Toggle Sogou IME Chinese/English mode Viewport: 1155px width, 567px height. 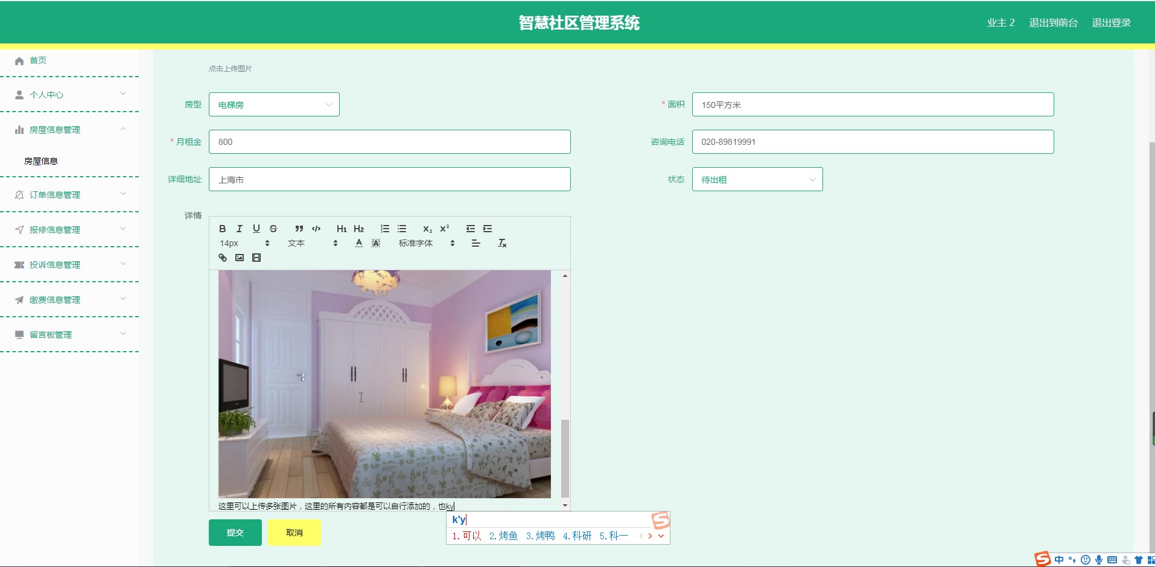coord(1059,560)
